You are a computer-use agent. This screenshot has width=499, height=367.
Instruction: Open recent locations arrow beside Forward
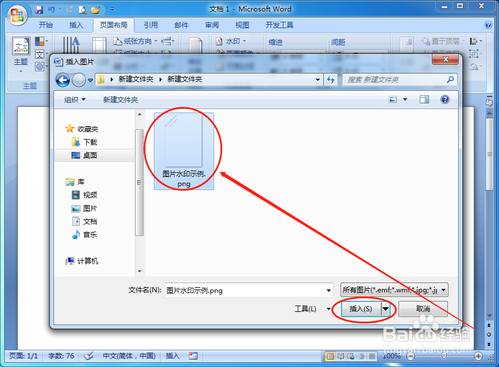pos(90,80)
